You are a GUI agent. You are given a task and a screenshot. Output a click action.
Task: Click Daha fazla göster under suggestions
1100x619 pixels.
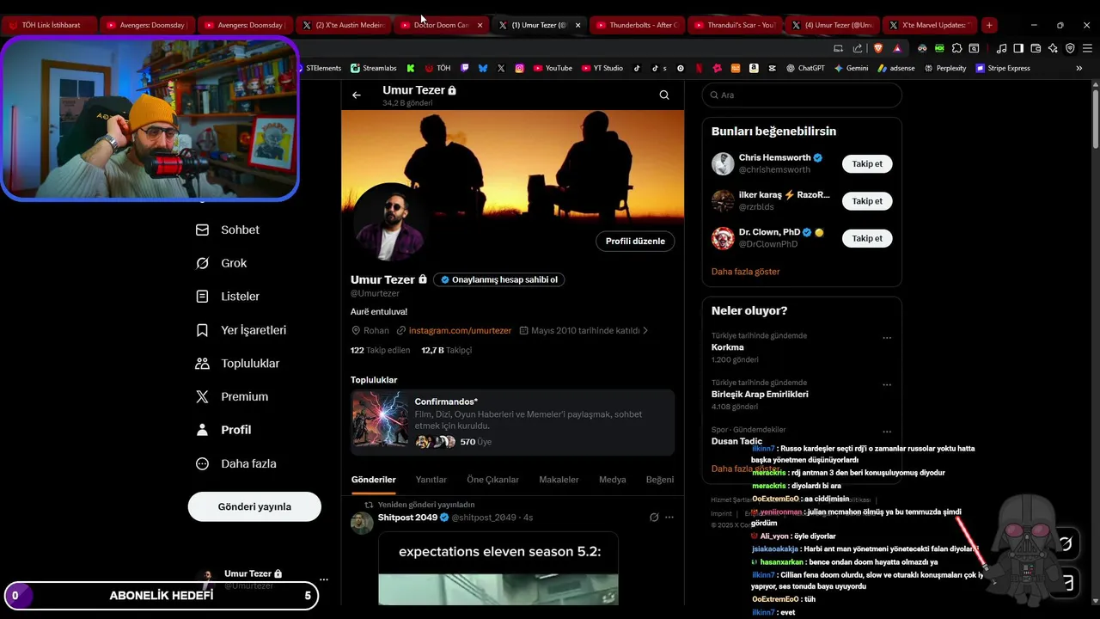[746, 272]
